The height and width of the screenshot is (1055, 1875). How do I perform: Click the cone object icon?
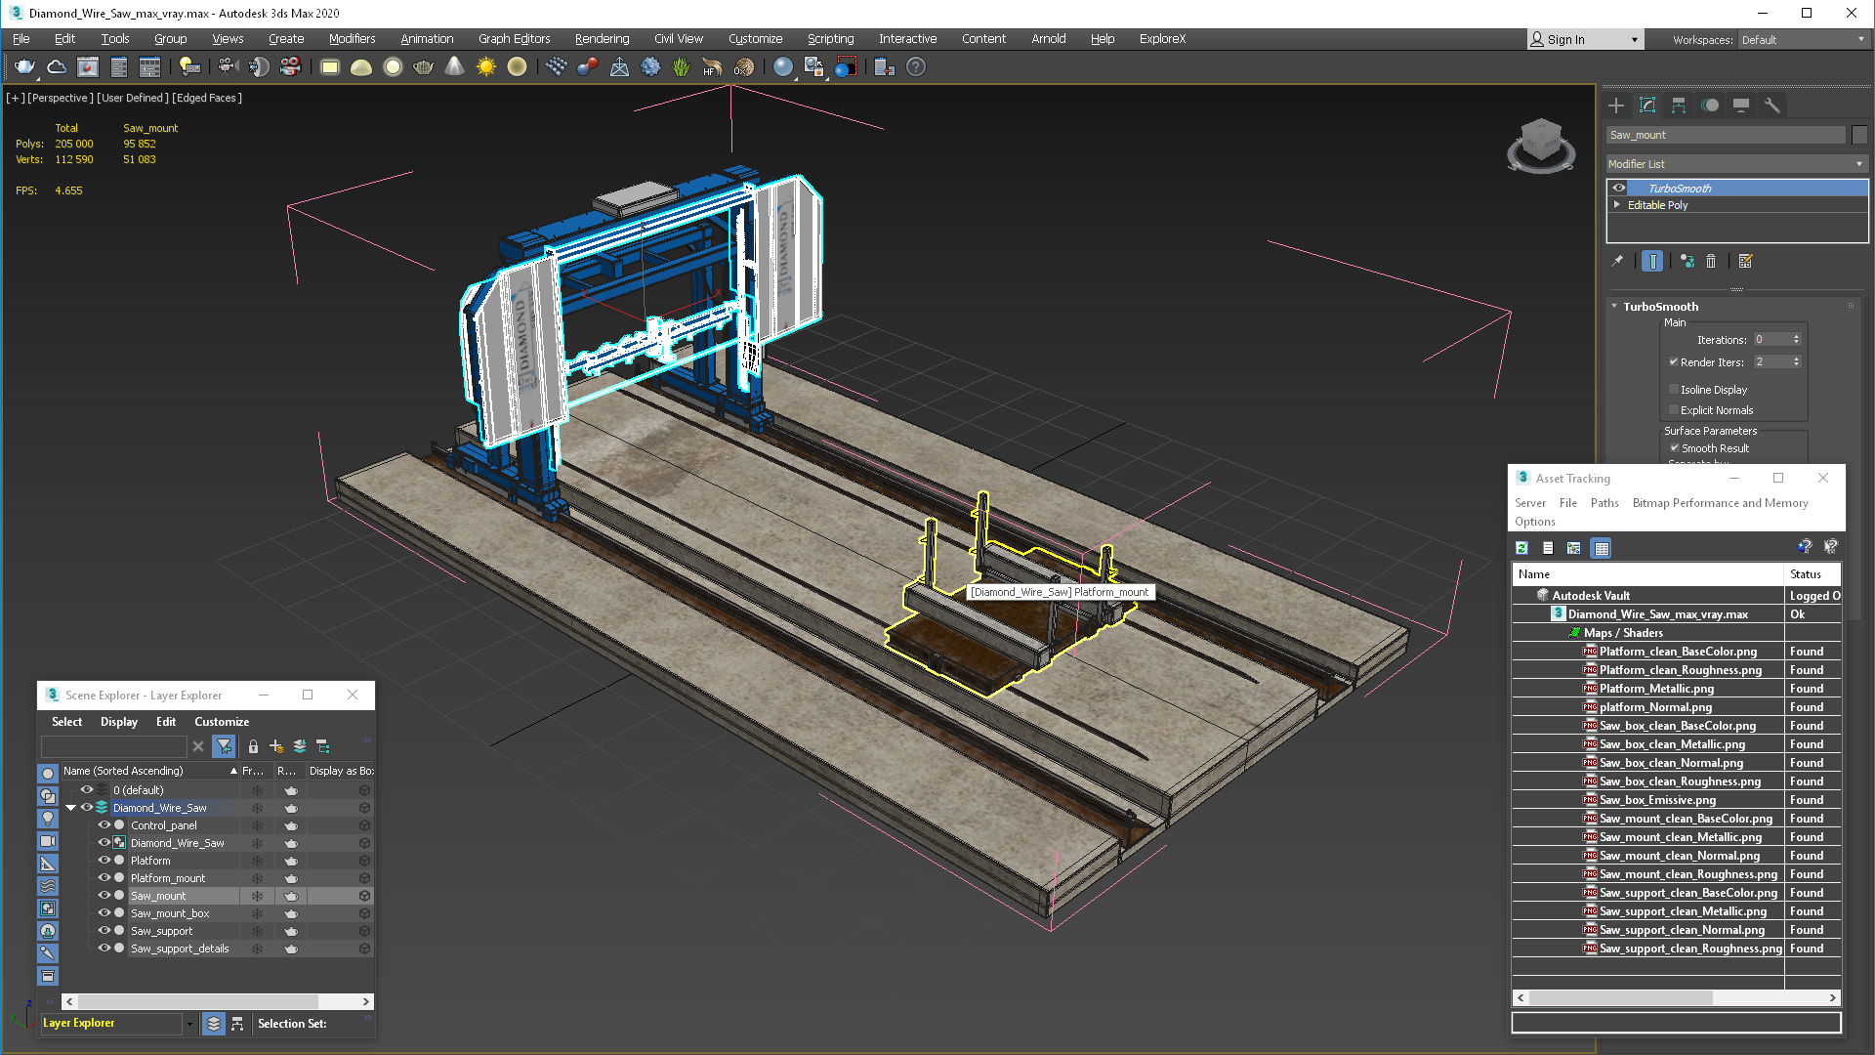coord(454,66)
